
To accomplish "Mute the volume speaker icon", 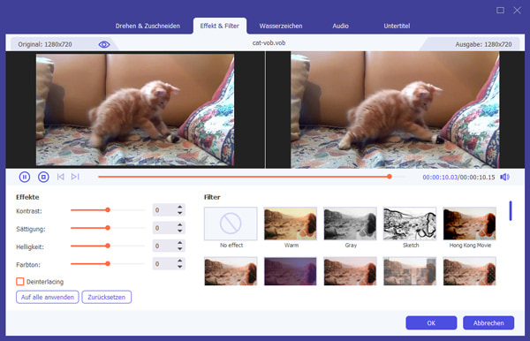I will pyautogui.click(x=504, y=177).
